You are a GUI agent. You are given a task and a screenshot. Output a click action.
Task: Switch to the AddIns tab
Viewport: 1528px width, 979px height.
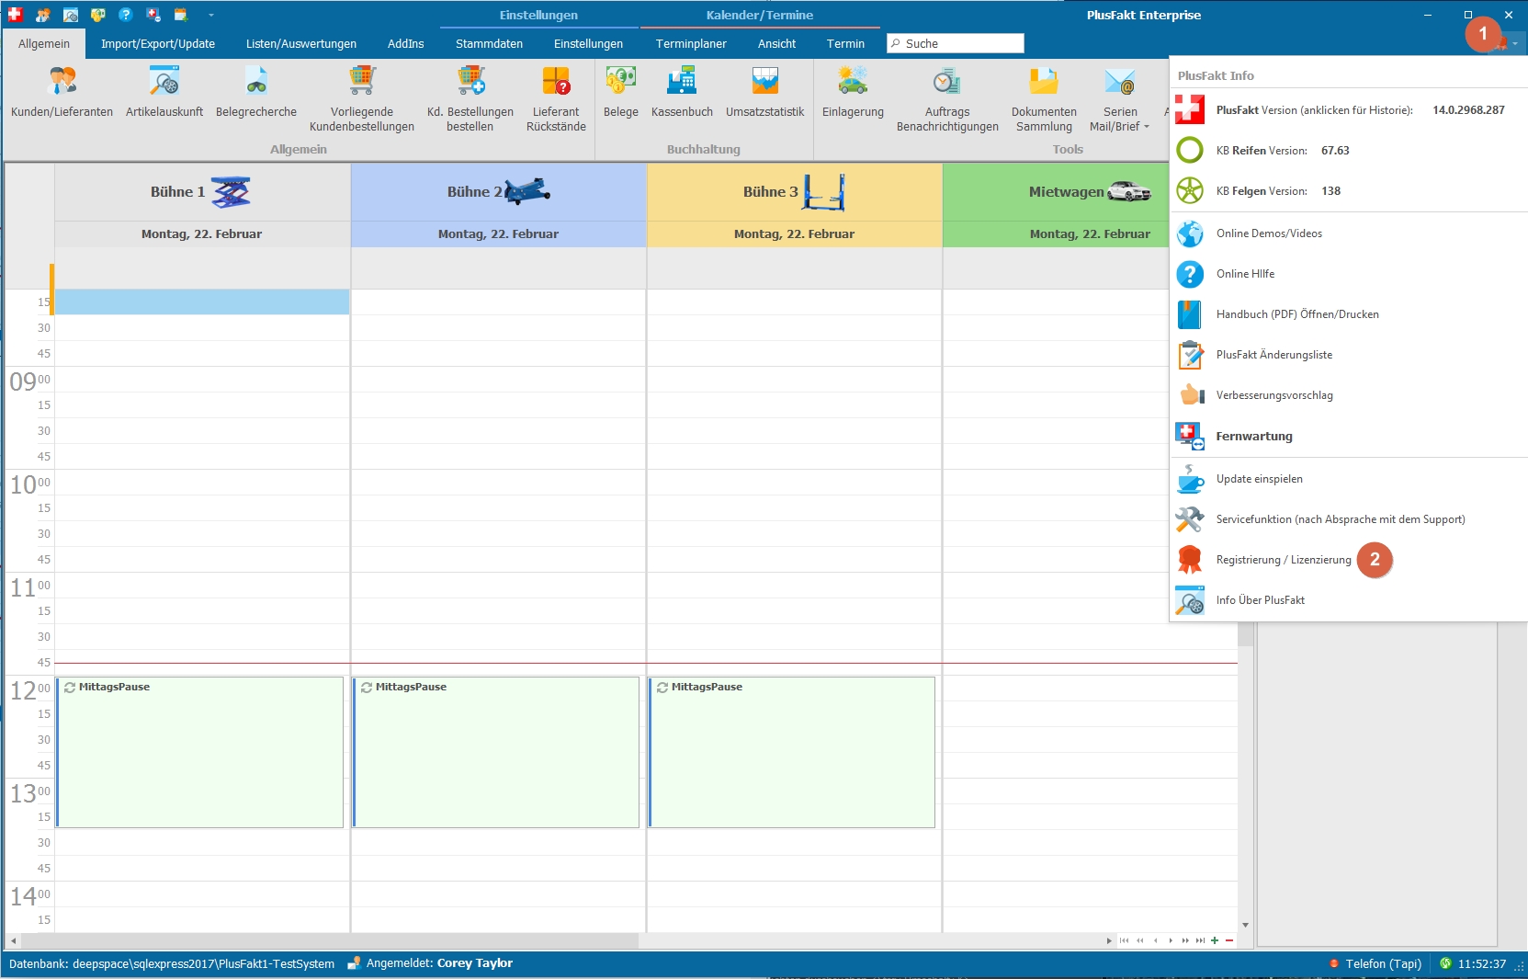coord(405,43)
